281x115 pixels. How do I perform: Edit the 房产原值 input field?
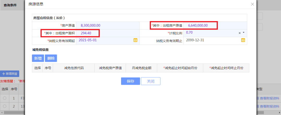click(x=107, y=26)
